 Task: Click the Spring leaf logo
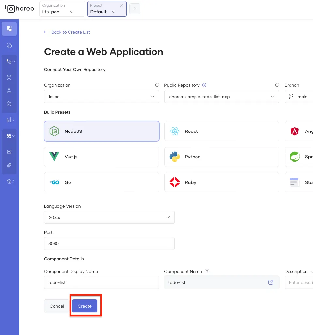[295, 157]
